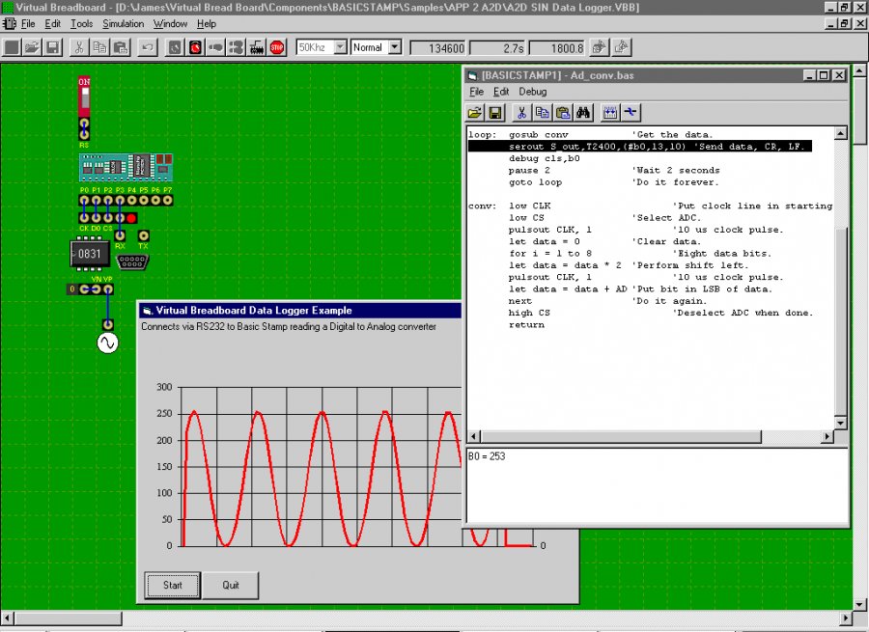Click the 'debug cls,b0' code line
The width and height of the screenshot is (869, 632).
(x=545, y=158)
